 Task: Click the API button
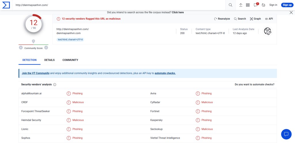[269, 19]
